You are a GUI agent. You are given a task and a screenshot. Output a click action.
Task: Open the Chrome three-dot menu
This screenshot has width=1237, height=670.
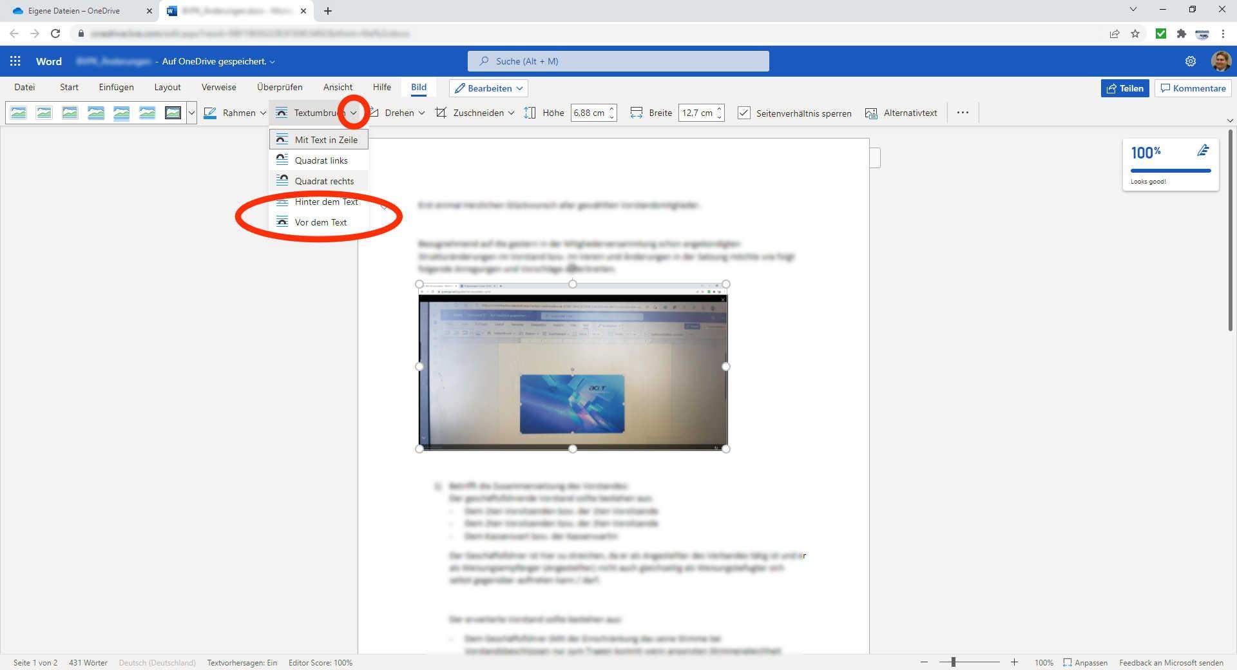click(x=1223, y=33)
